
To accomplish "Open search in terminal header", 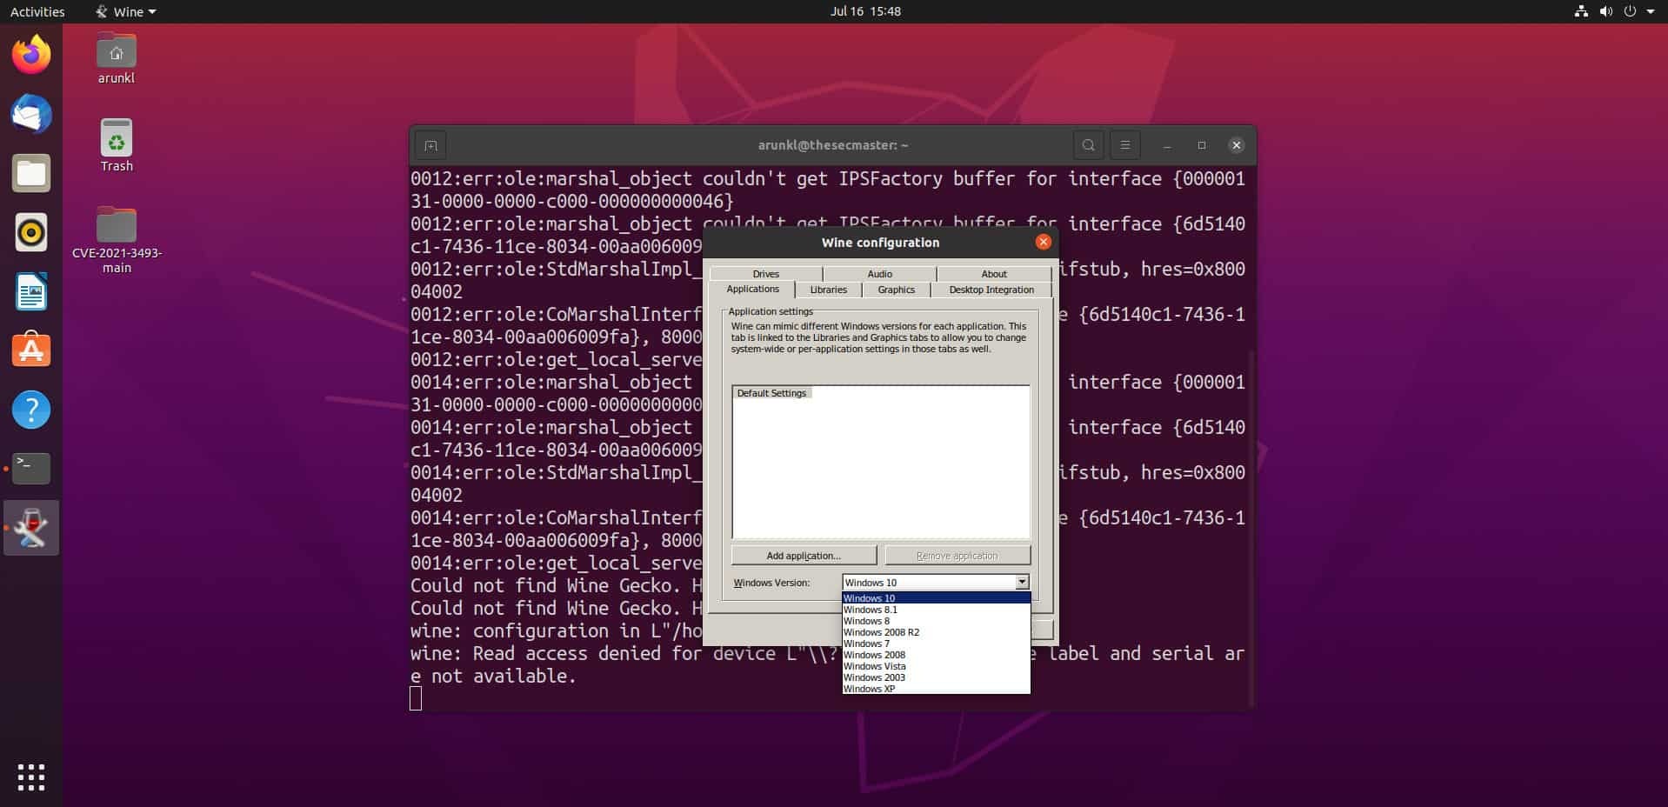I will 1088,145.
